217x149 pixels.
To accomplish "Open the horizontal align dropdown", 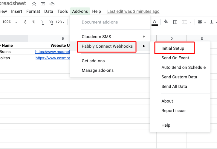I will tap(202, 22).
